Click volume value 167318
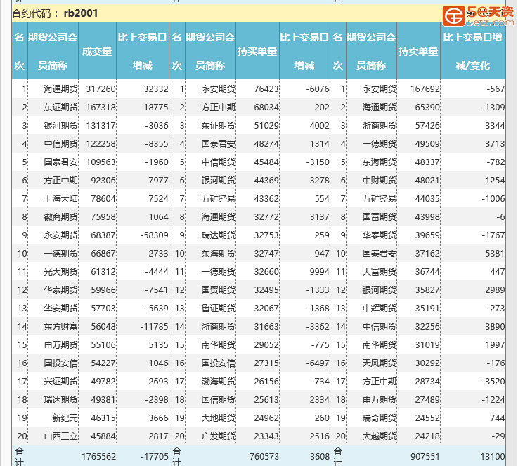518x466 pixels. pos(101,108)
